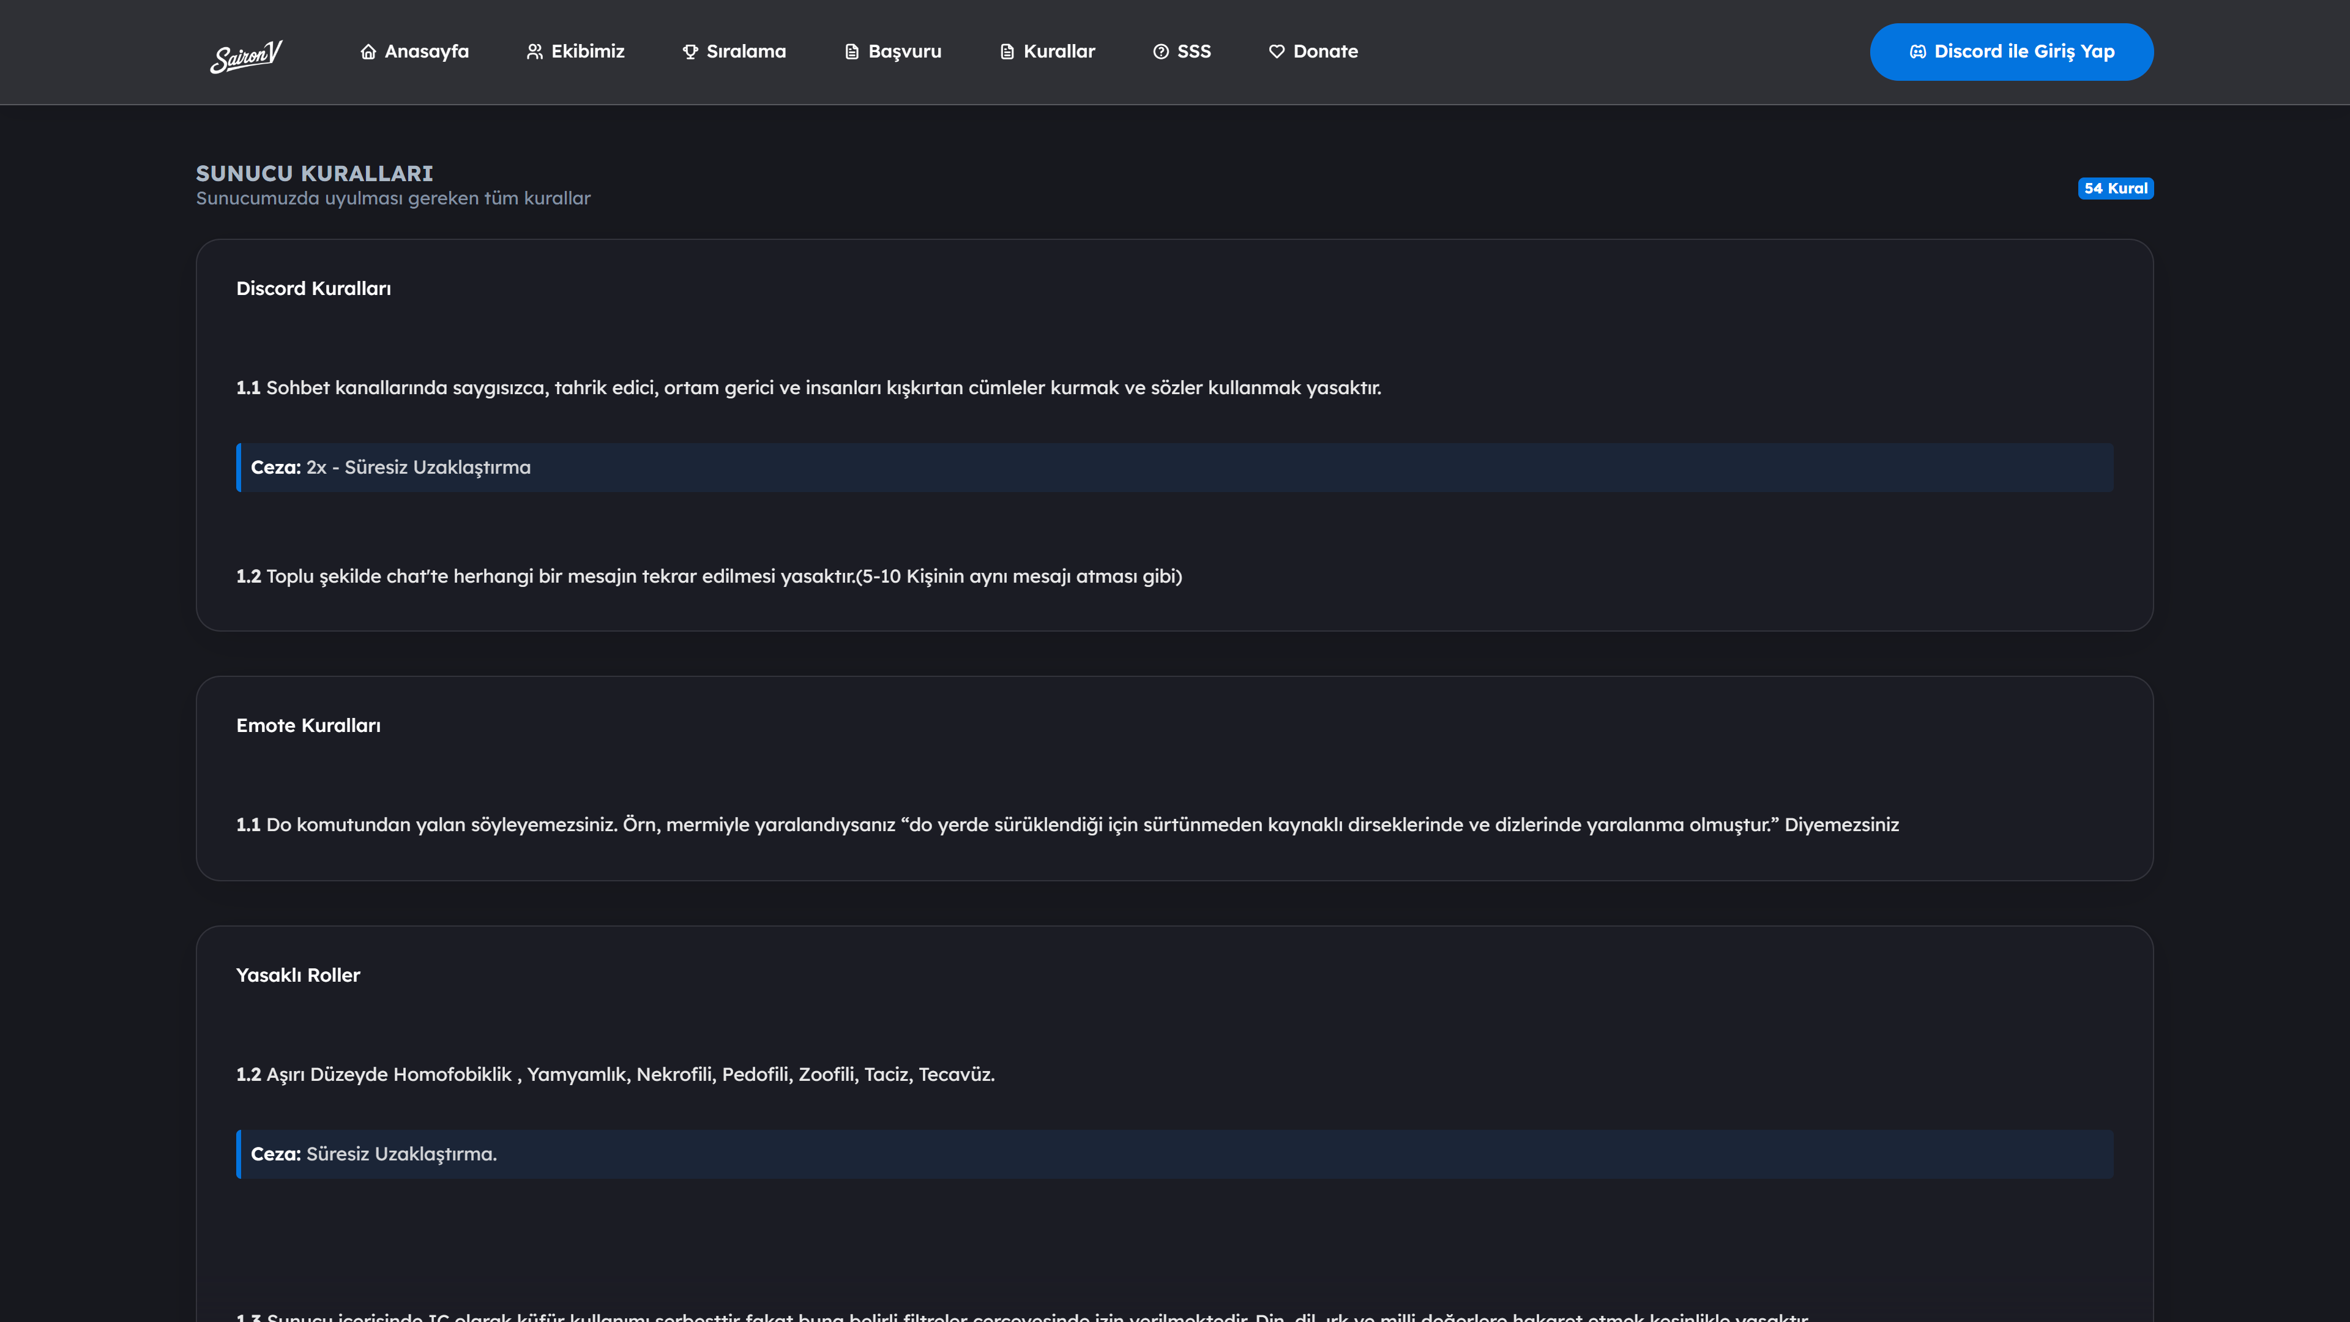Select the Kurallar nav item
2350x1322 pixels.
(1058, 52)
